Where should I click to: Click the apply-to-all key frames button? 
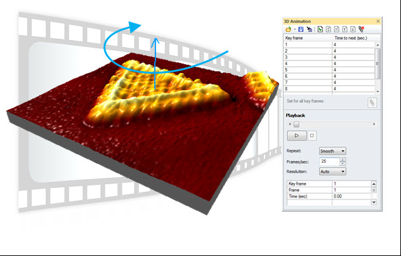tap(372, 103)
